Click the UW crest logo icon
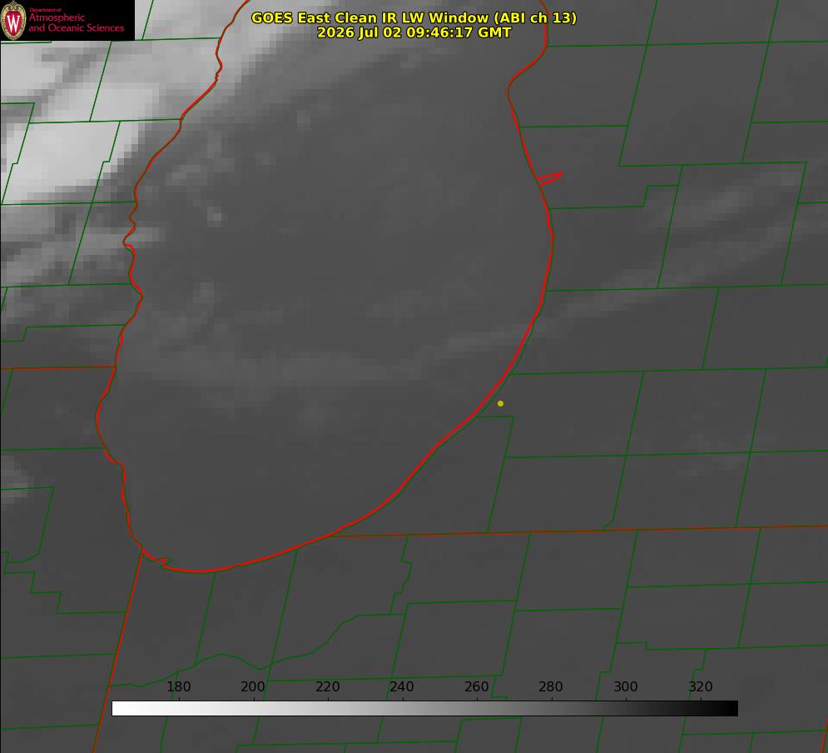 click(x=13, y=20)
